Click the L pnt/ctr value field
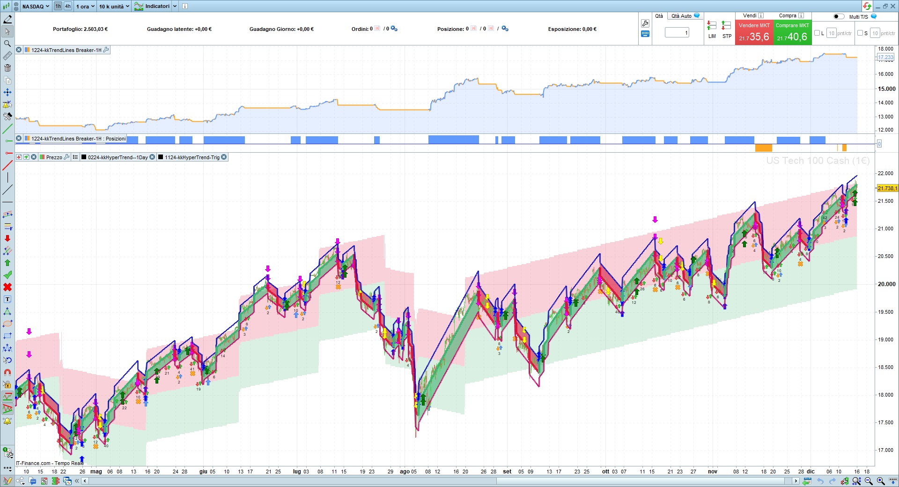 pos(832,33)
